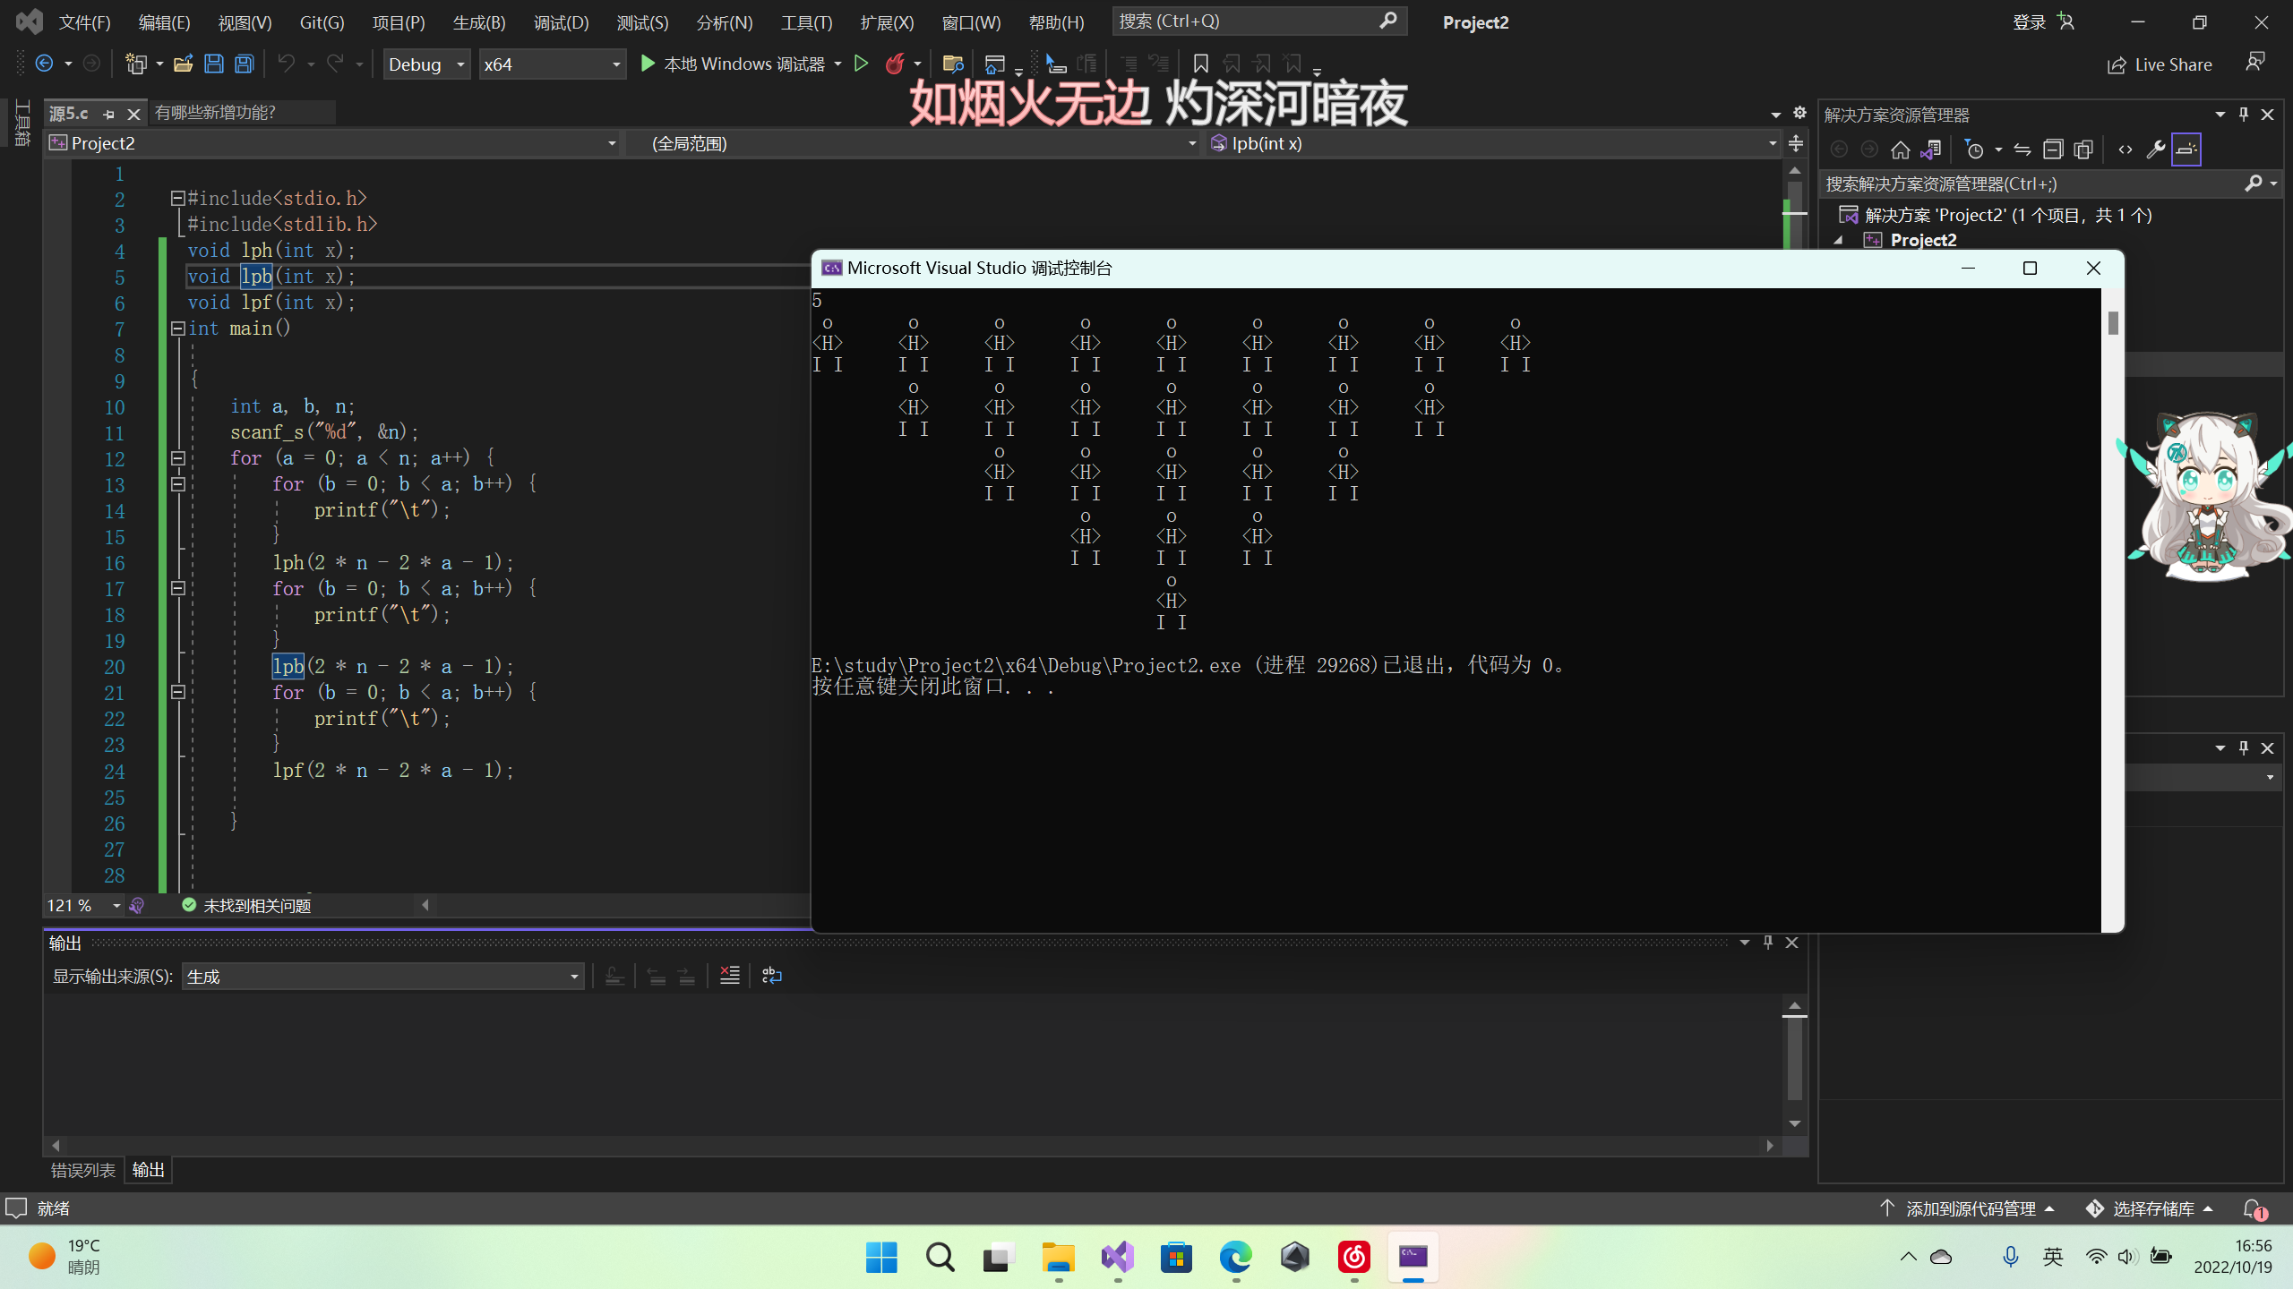Open the Debug configuration dropdown

pyautogui.click(x=426, y=64)
